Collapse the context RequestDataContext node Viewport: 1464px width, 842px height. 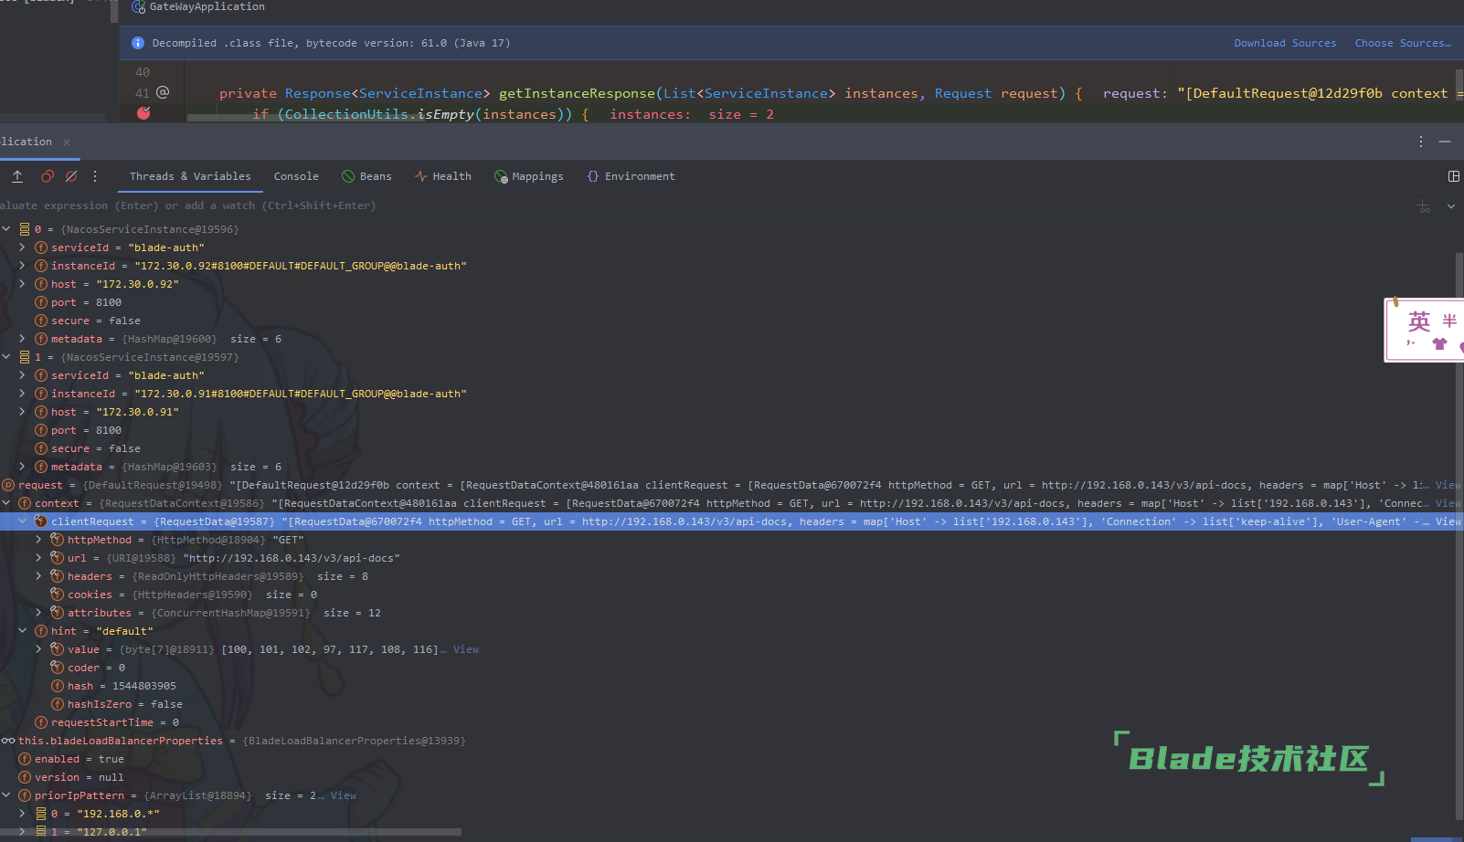pyautogui.click(x=6, y=503)
